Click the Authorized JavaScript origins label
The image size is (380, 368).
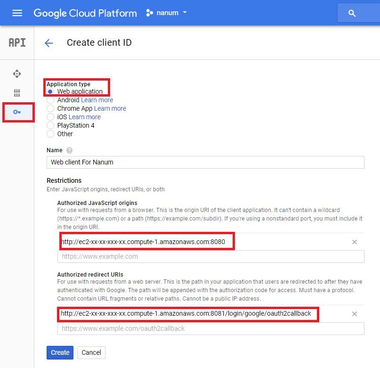click(97, 203)
